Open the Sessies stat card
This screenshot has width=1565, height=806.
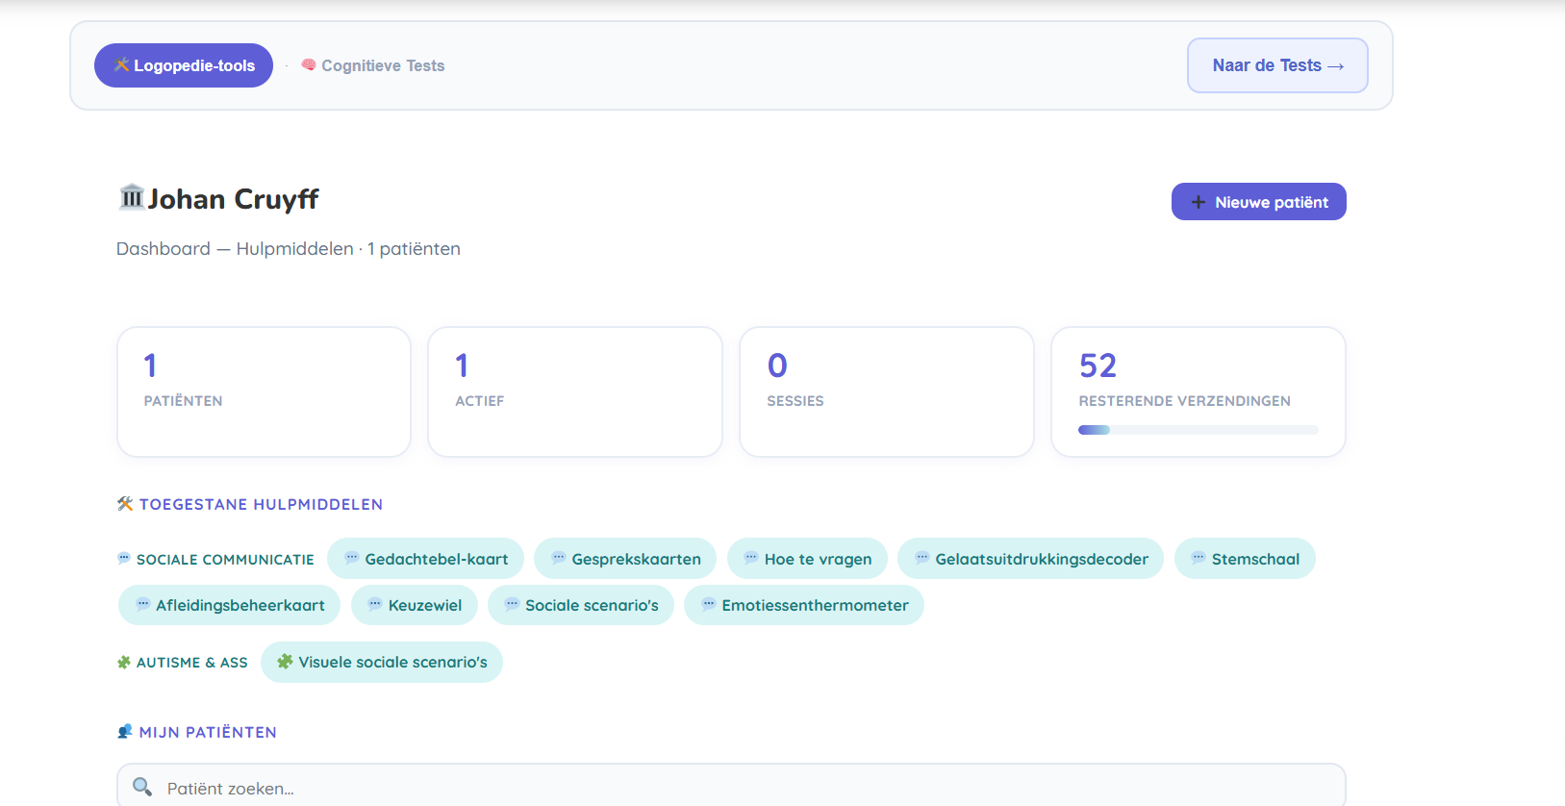pos(887,391)
